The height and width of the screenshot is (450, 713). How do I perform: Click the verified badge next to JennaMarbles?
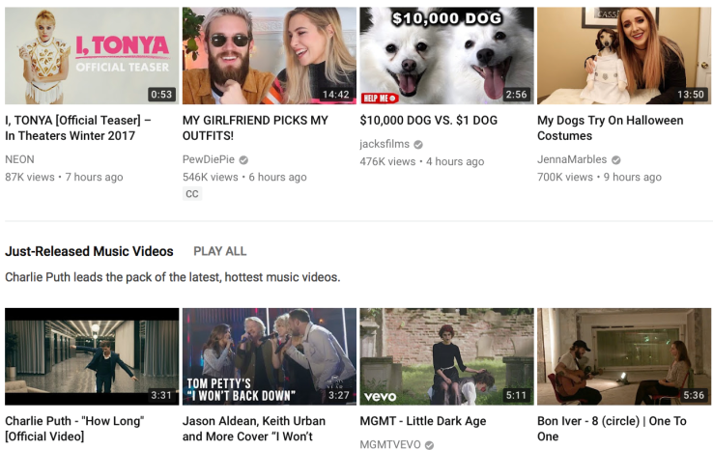(x=615, y=160)
